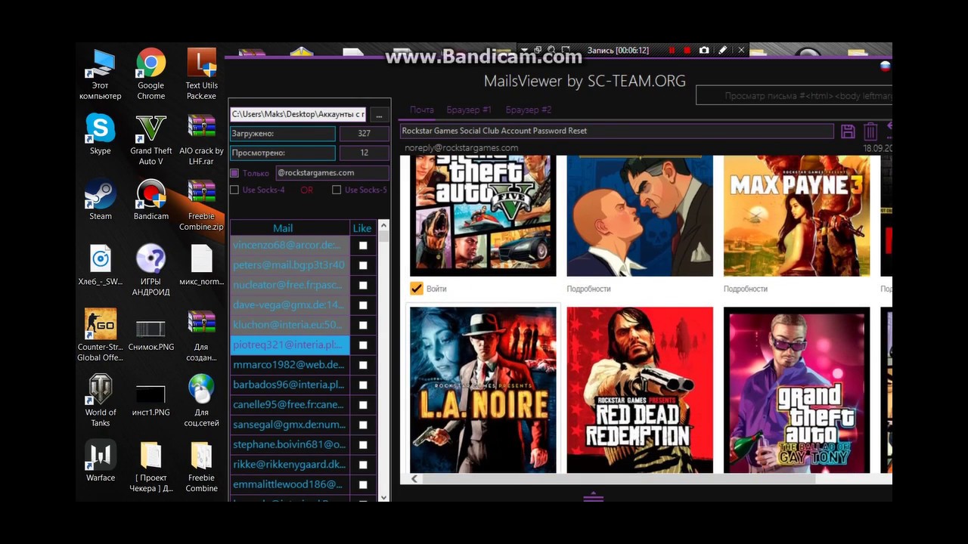The height and width of the screenshot is (544, 968).
Task: Click the Skype desktop icon
Action: (x=100, y=134)
